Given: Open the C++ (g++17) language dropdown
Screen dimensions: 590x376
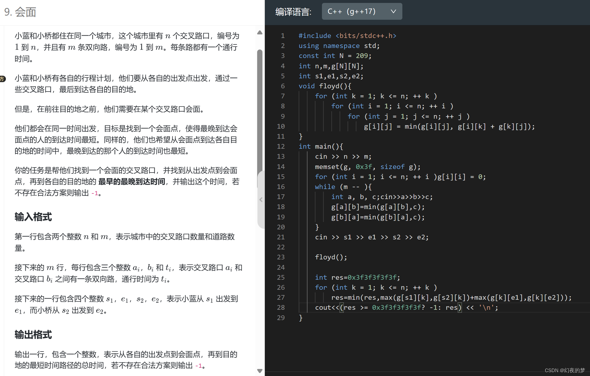Looking at the screenshot, I should (362, 11).
